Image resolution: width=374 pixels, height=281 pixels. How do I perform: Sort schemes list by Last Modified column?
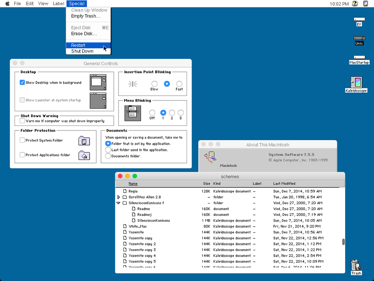tap(284, 184)
